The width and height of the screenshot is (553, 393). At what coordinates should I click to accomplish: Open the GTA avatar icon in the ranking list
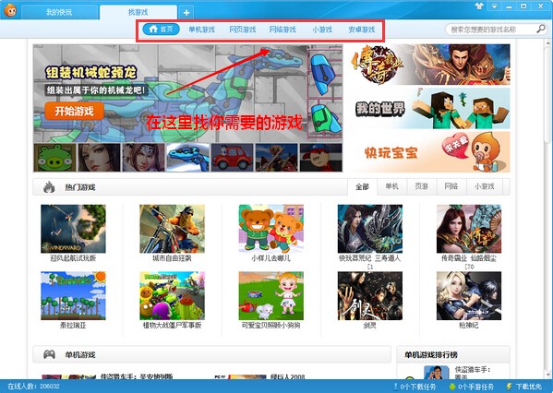[436, 373]
